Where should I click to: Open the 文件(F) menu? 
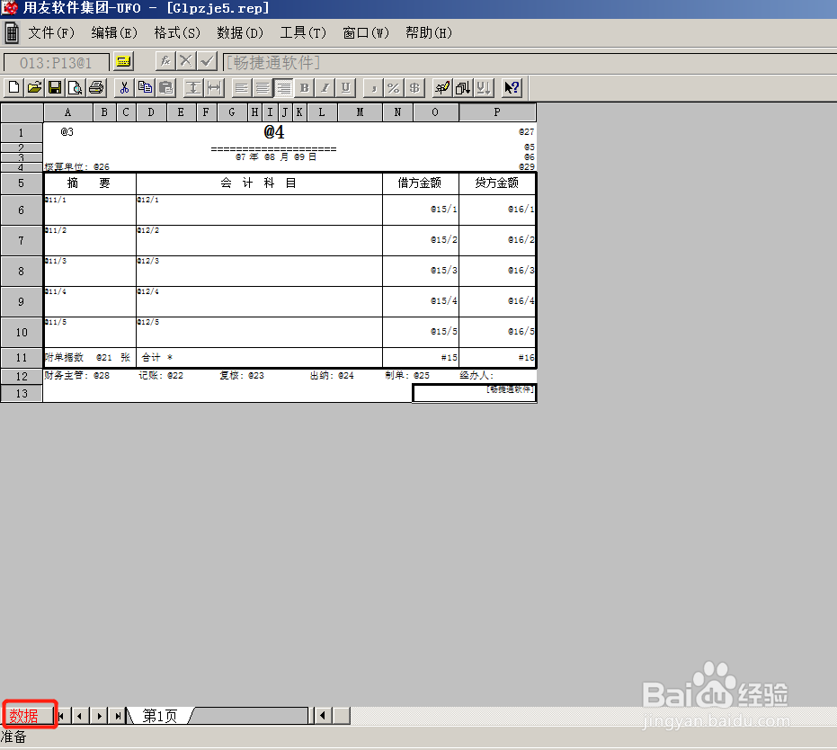[x=51, y=33]
